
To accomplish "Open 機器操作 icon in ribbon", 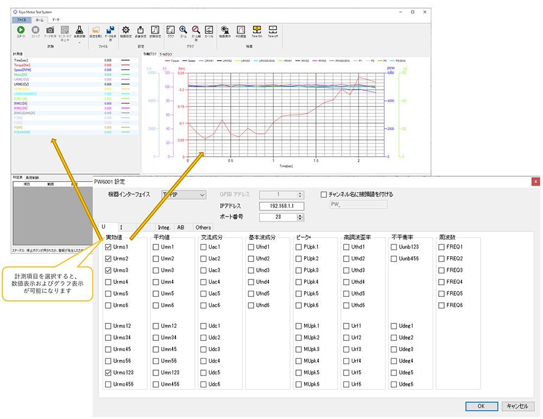I will point(225,30).
